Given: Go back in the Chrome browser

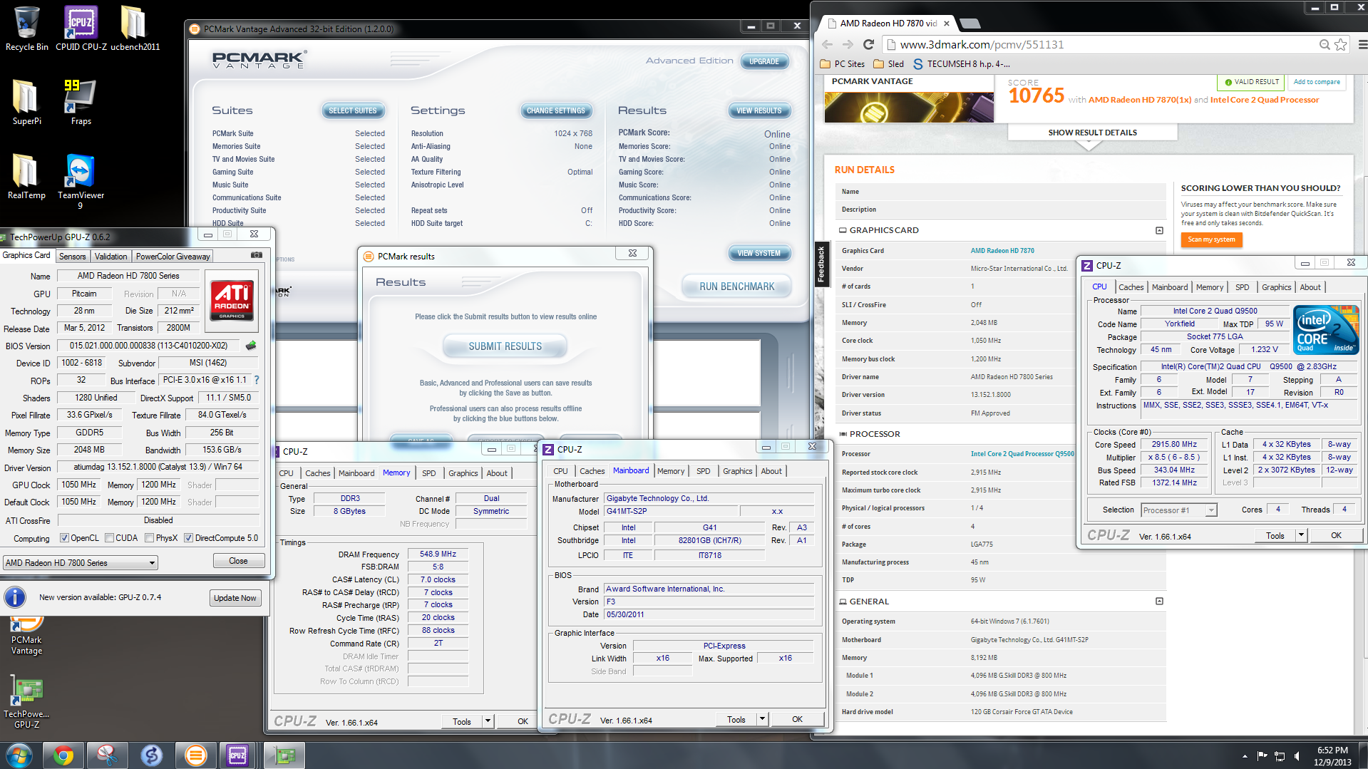Looking at the screenshot, I should [829, 44].
